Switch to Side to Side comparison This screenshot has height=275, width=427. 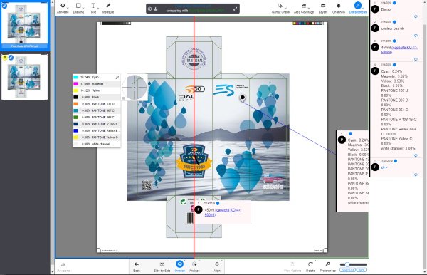pos(162,266)
